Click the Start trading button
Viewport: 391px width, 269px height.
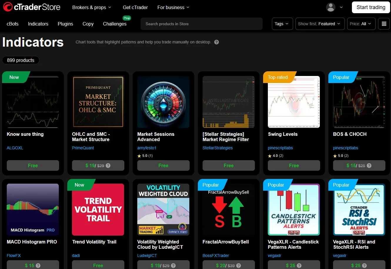[370, 7]
